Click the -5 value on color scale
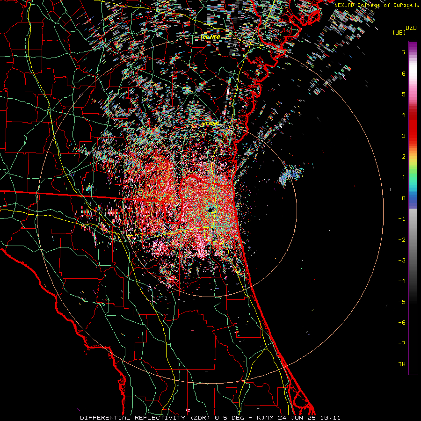 (x=402, y=302)
